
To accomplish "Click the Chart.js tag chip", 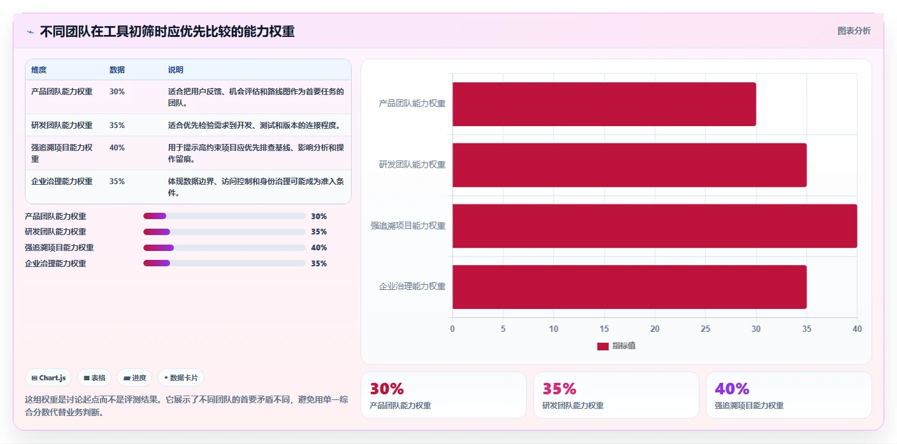I will click(49, 378).
